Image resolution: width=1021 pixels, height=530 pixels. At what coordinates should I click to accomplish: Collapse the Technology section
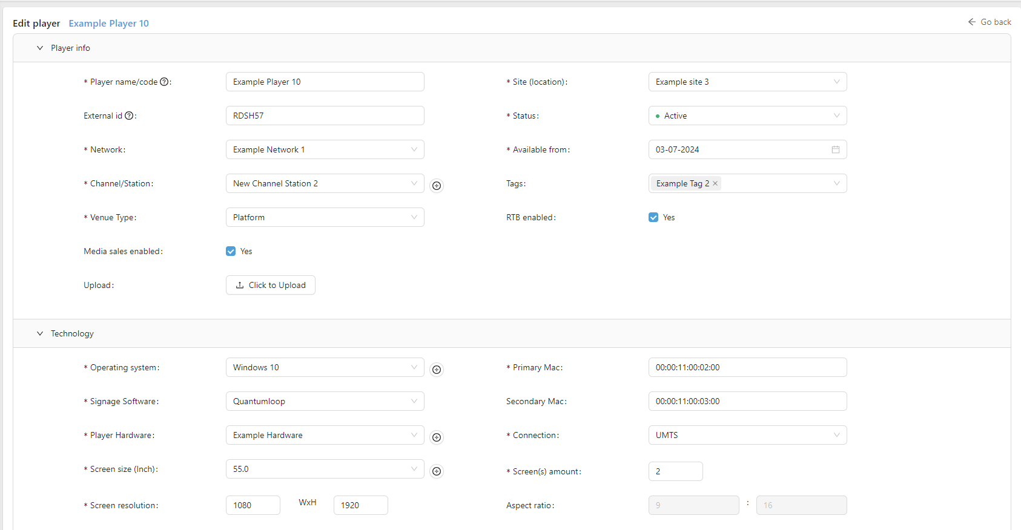pyautogui.click(x=40, y=333)
